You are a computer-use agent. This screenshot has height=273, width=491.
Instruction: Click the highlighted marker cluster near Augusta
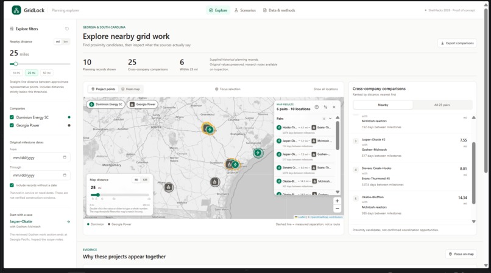[x=208, y=128]
